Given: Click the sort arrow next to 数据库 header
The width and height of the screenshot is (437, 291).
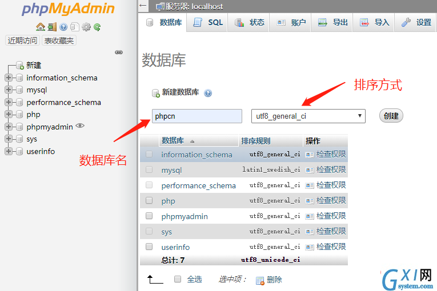Looking at the screenshot, I should click(192, 142).
